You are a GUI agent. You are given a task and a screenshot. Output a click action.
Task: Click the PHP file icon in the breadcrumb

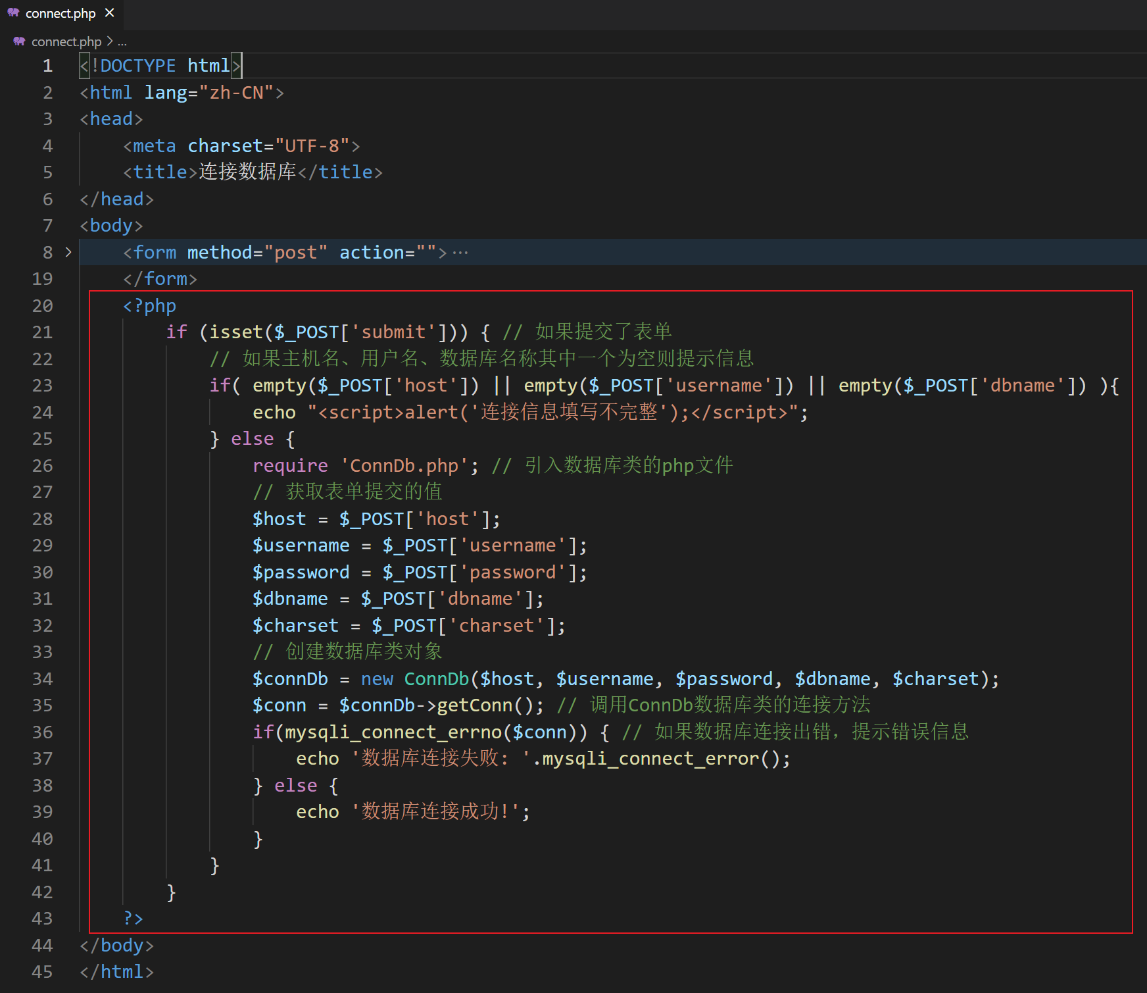click(19, 41)
